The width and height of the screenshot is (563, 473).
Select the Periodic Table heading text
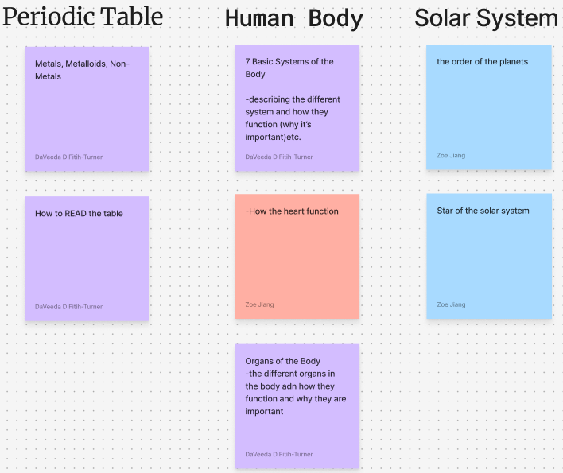[83, 17]
